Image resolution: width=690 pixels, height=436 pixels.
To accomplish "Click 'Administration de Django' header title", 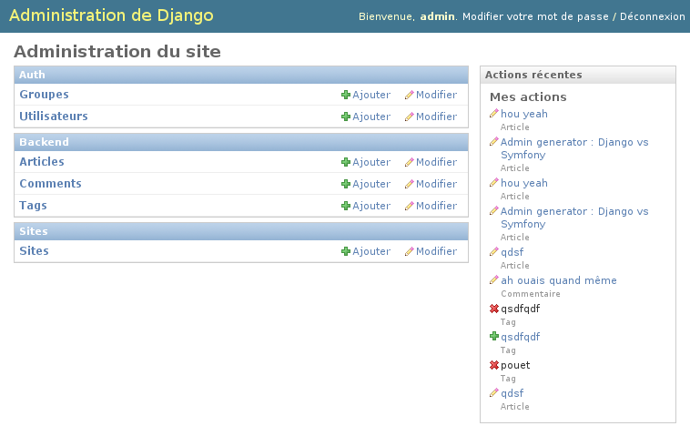I will tap(111, 15).
